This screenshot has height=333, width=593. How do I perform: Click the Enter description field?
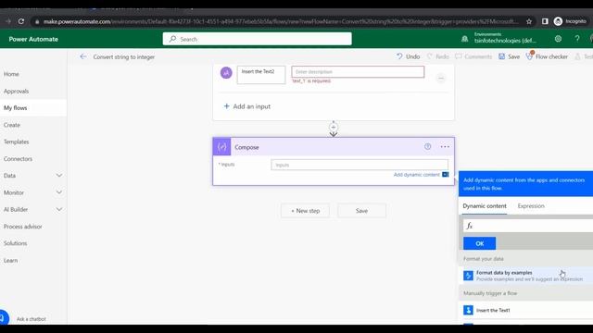click(358, 72)
